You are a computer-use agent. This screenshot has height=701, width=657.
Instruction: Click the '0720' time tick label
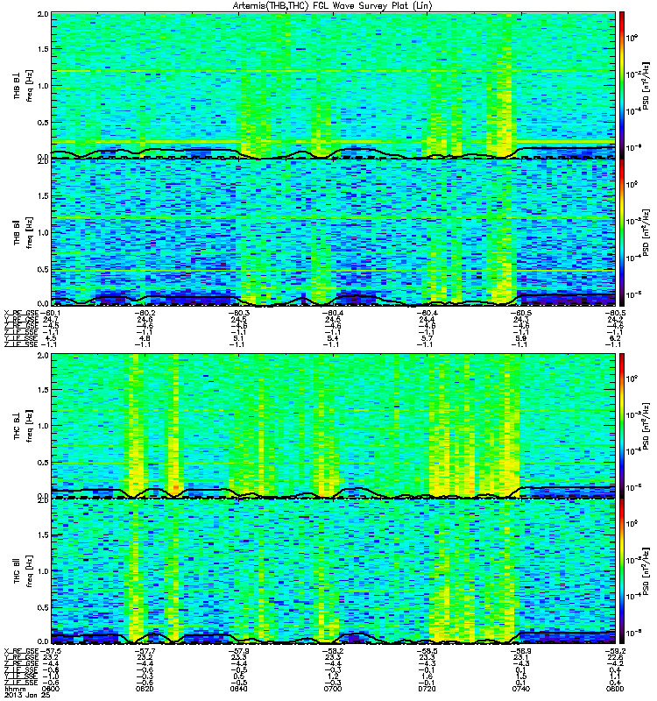[427, 689]
